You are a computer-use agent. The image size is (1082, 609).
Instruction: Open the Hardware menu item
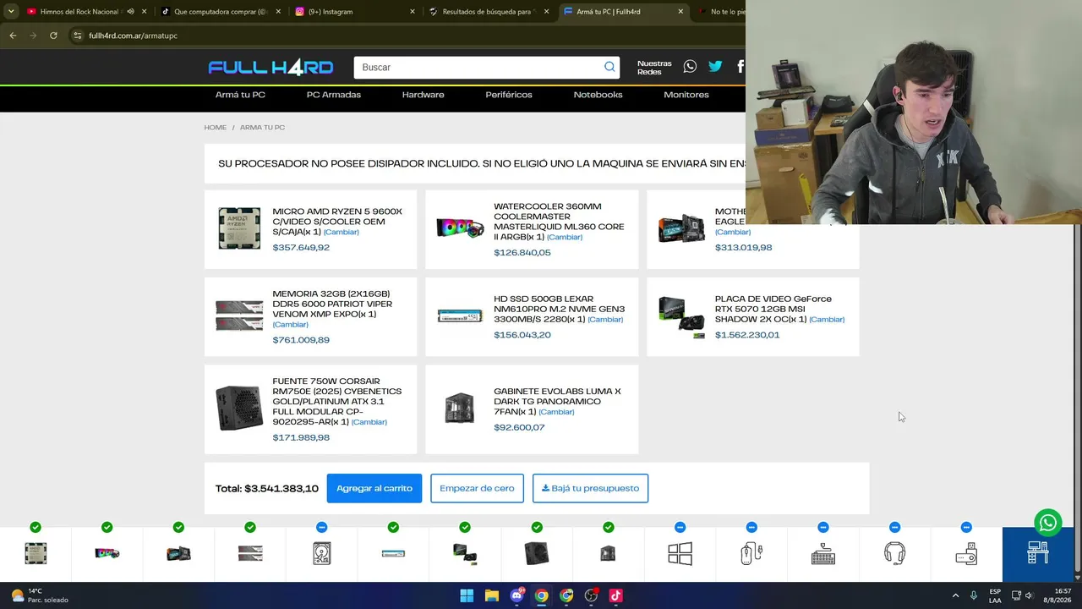[x=424, y=95]
